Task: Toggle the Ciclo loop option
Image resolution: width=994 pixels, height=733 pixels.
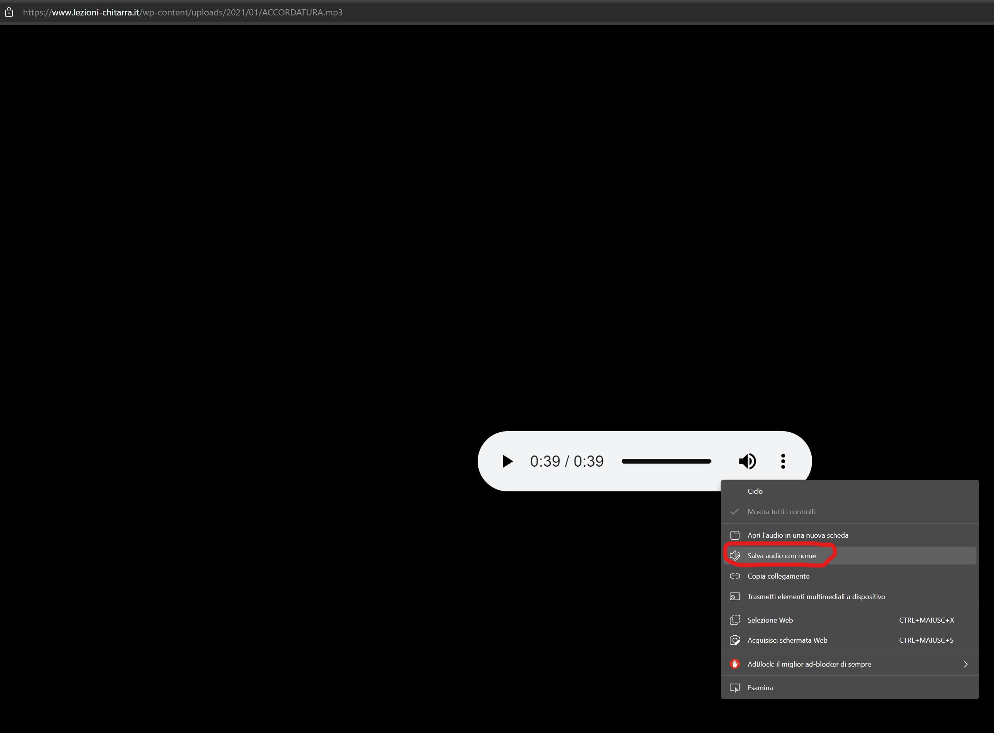Action: point(755,491)
